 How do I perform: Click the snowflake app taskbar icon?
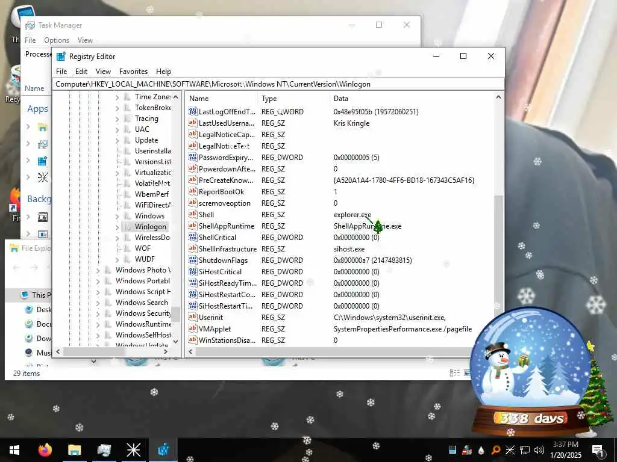tap(133, 450)
